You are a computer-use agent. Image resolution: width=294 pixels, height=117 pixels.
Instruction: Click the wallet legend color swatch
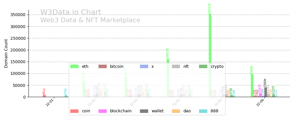tap(144, 111)
